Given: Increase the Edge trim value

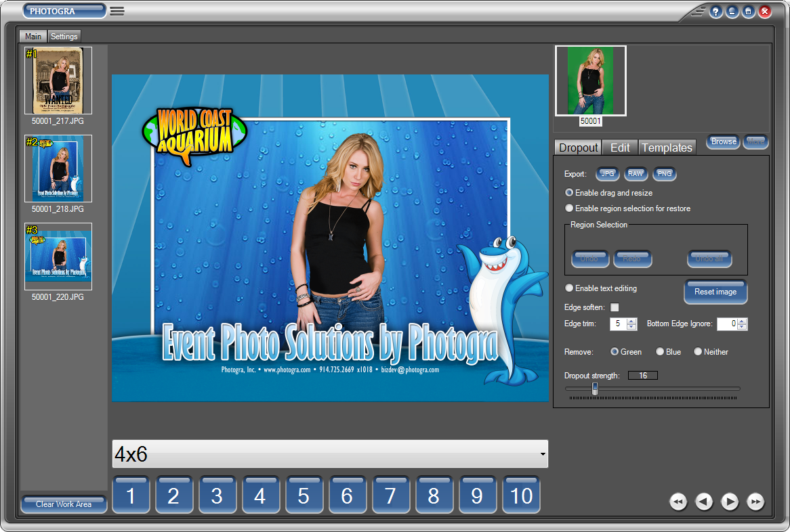Looking at the screenshot, I should [x=632, y=321].
